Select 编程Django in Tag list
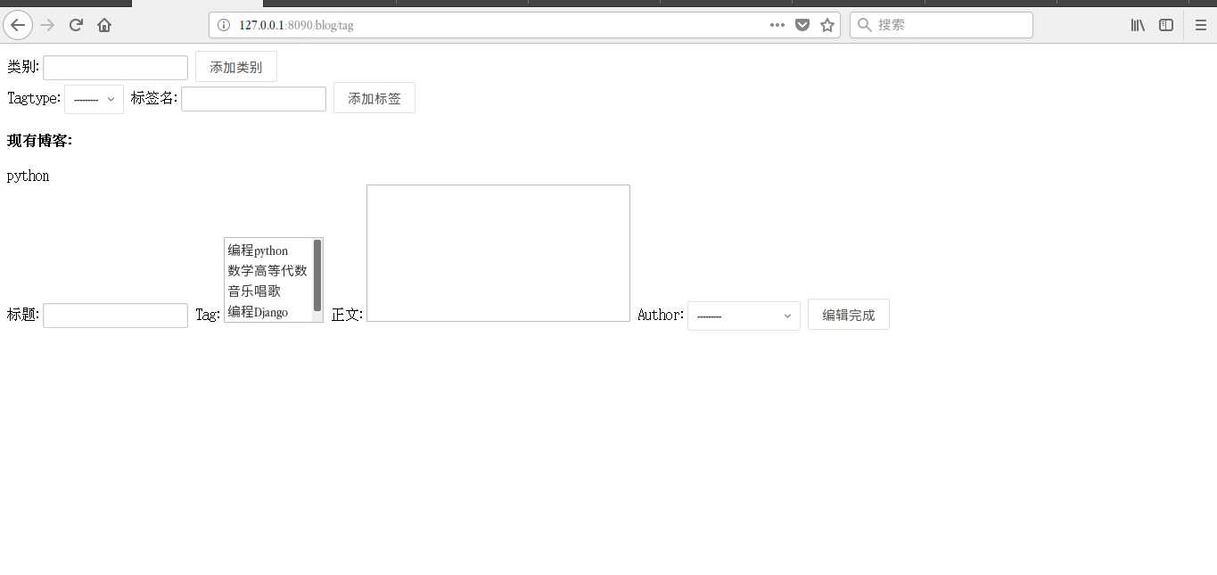Image resolution: width=1217 pixels, height=575 pixels. click(x=258, y=311)
